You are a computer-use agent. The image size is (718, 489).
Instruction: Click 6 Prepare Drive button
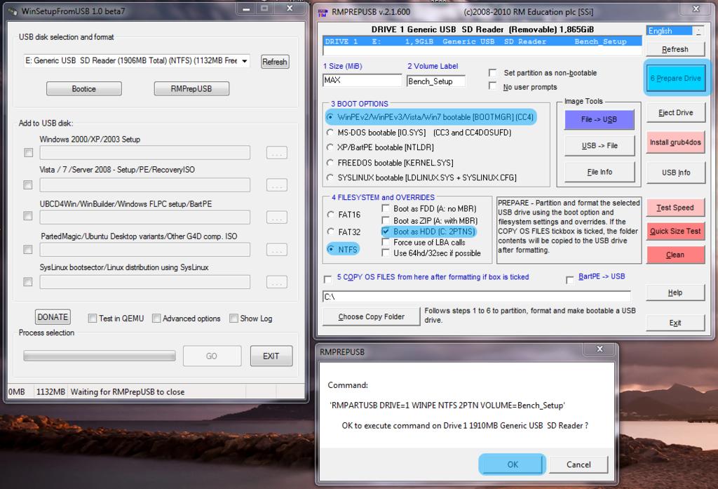tap(676, 79)
